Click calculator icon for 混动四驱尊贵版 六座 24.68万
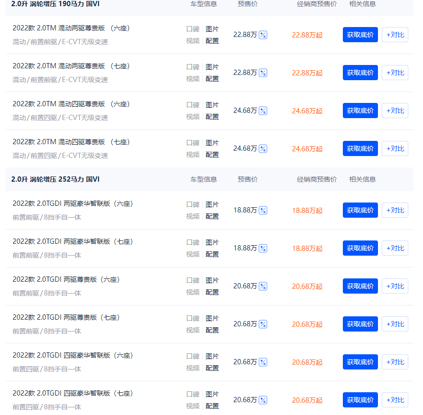Screen dimensions: 423x415 tap(263, 111)
